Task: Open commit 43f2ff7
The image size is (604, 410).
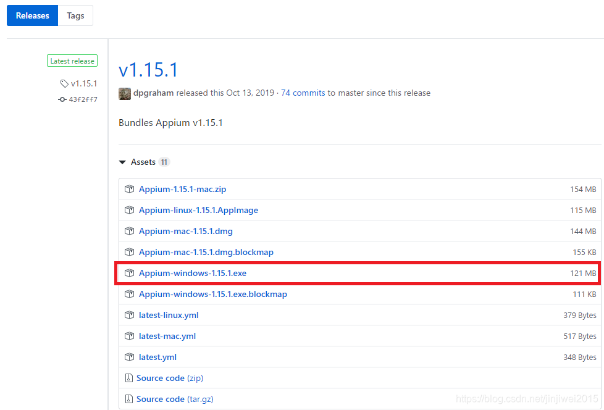Action: tap(83, 99)
